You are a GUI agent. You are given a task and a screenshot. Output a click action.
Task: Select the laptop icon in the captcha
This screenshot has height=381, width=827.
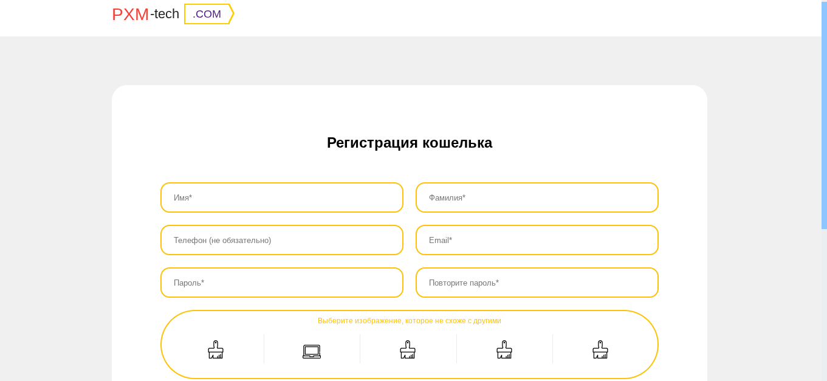coord(312,351)
